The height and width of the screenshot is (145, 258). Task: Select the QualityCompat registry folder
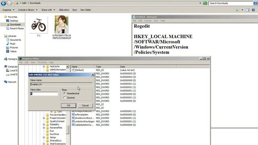pyautogui.click(x=57, y=121)
